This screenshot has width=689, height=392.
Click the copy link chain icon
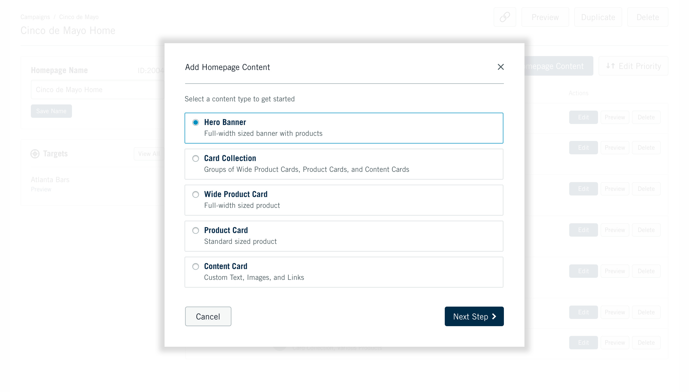[505, 17]
